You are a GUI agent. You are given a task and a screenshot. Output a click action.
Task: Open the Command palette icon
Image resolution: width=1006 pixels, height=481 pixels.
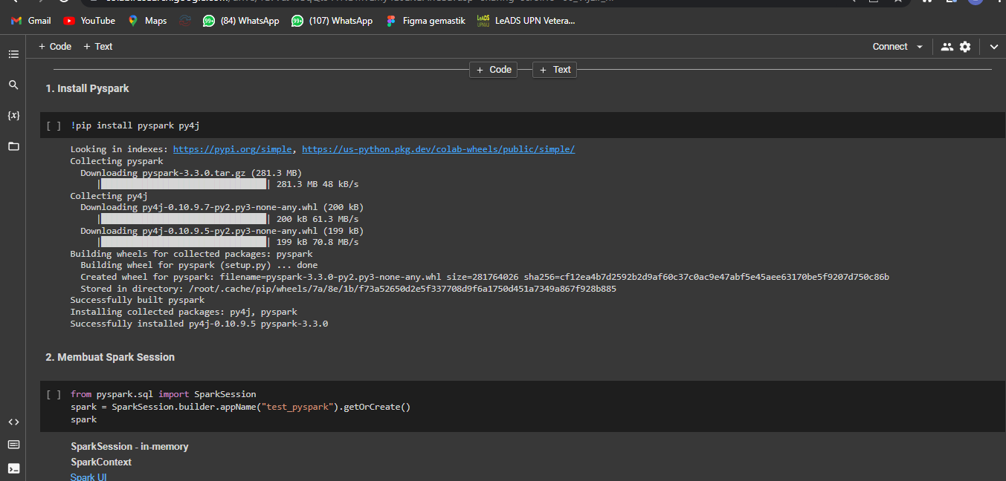pyautogui.click(x=13, y=445)
